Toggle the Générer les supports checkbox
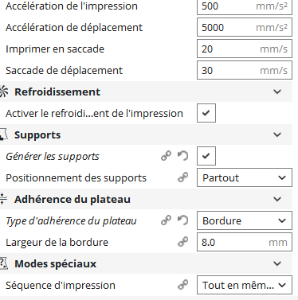The width and height of the screenshot is (298, 300). (x=206, y=156)
